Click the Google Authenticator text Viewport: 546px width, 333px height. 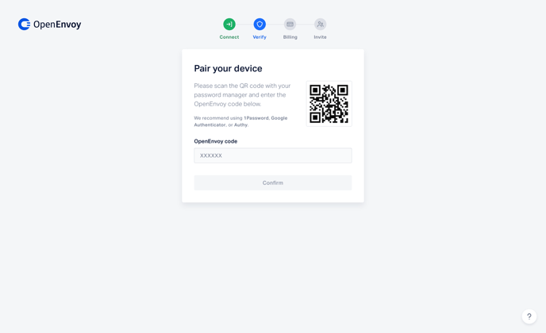(240, 121)
